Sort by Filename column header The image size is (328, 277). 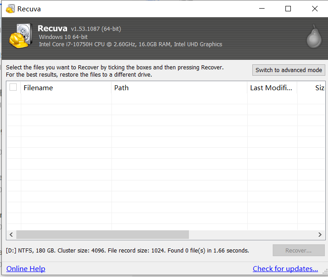tap(66, 88)
